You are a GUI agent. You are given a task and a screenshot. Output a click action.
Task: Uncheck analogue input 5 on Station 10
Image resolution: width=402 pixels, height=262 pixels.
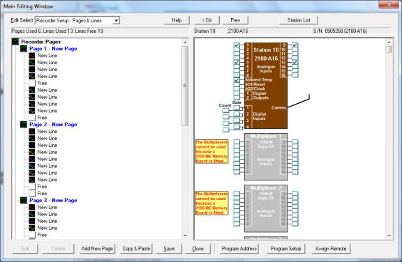pos(237,63)
